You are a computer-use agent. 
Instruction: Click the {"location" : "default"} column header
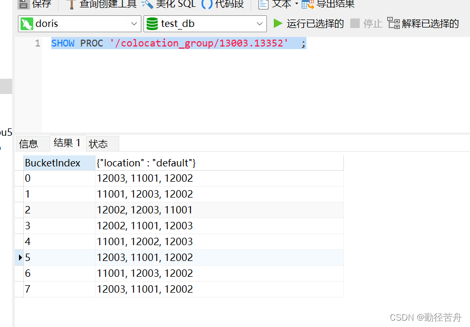219,163
